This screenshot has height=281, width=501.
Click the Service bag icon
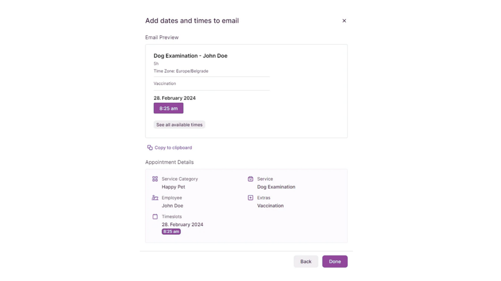250,179
